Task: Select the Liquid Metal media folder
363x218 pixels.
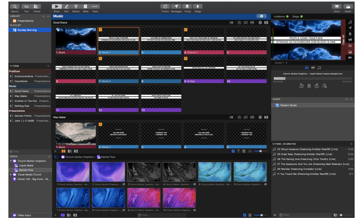Action: click(30, 165)
